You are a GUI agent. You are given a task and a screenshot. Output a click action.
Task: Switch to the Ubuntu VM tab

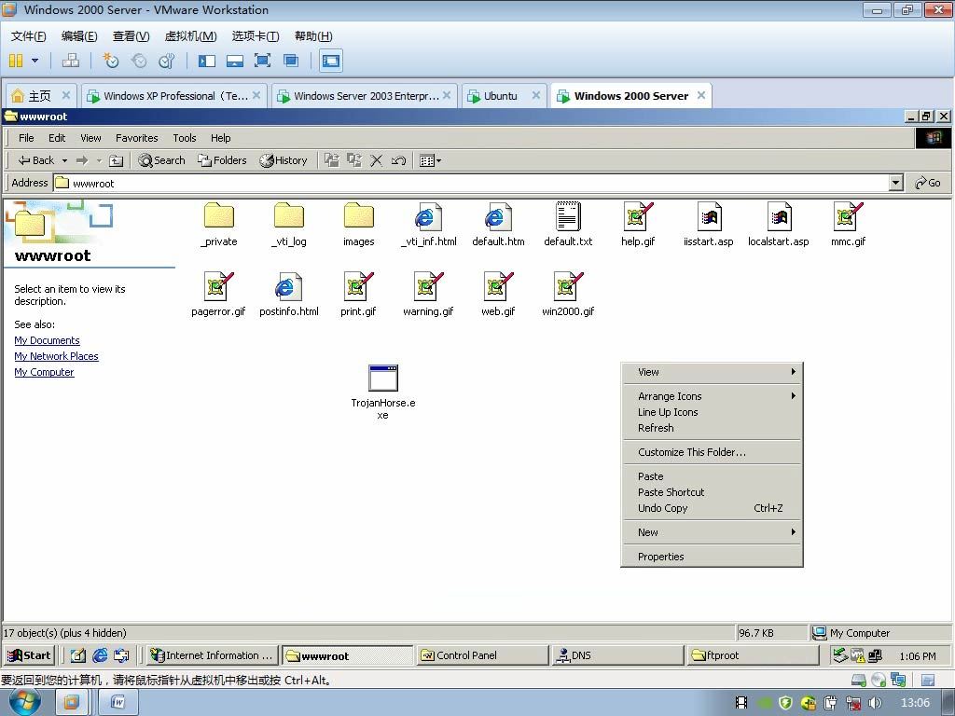503,96
